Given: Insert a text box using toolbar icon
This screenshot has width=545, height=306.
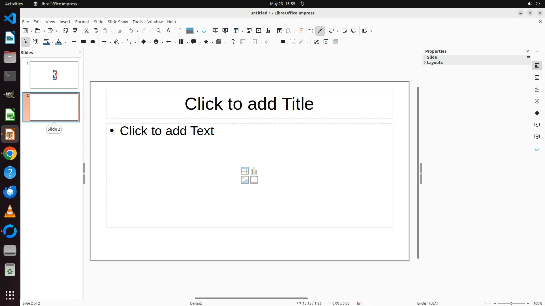Looking at the screenshot, I should tap(279, 31).
